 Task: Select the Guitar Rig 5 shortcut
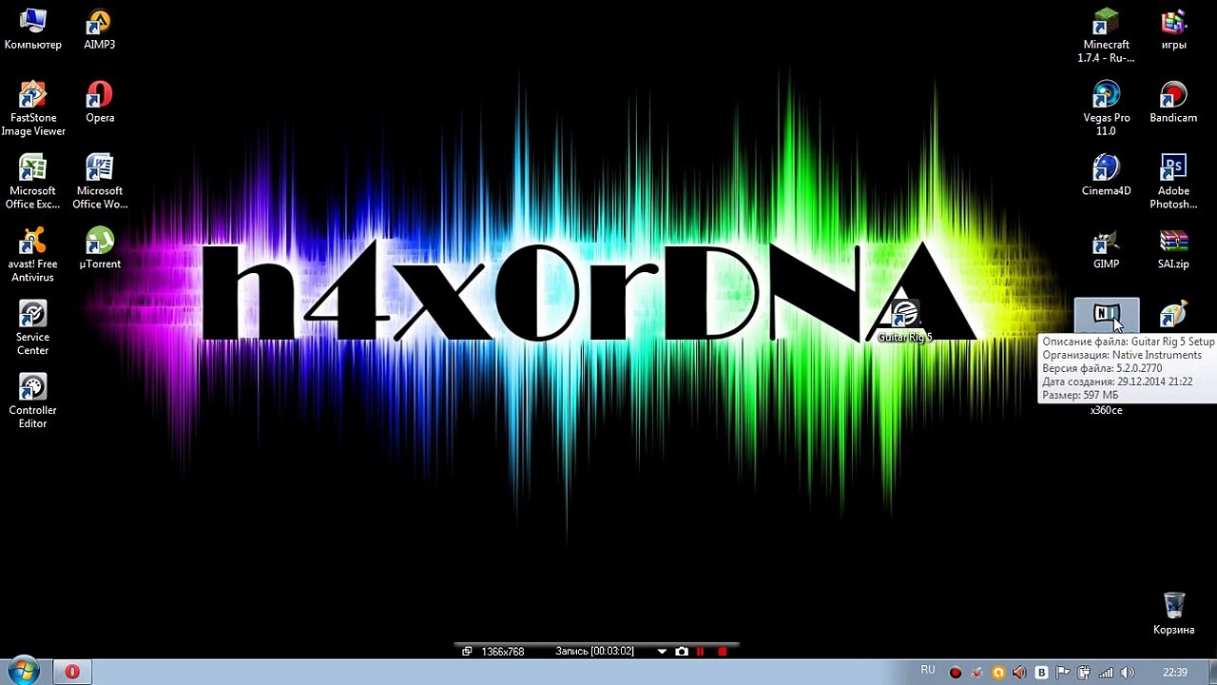point(904,322)
